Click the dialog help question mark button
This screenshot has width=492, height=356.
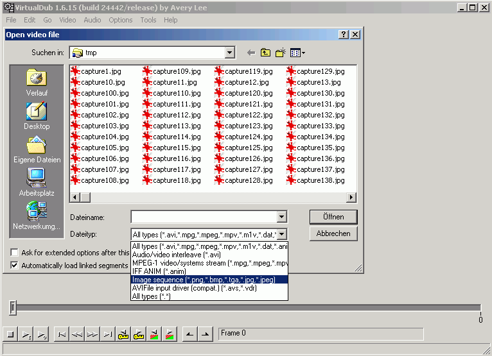pyautogui.click(x=344, y=35)
